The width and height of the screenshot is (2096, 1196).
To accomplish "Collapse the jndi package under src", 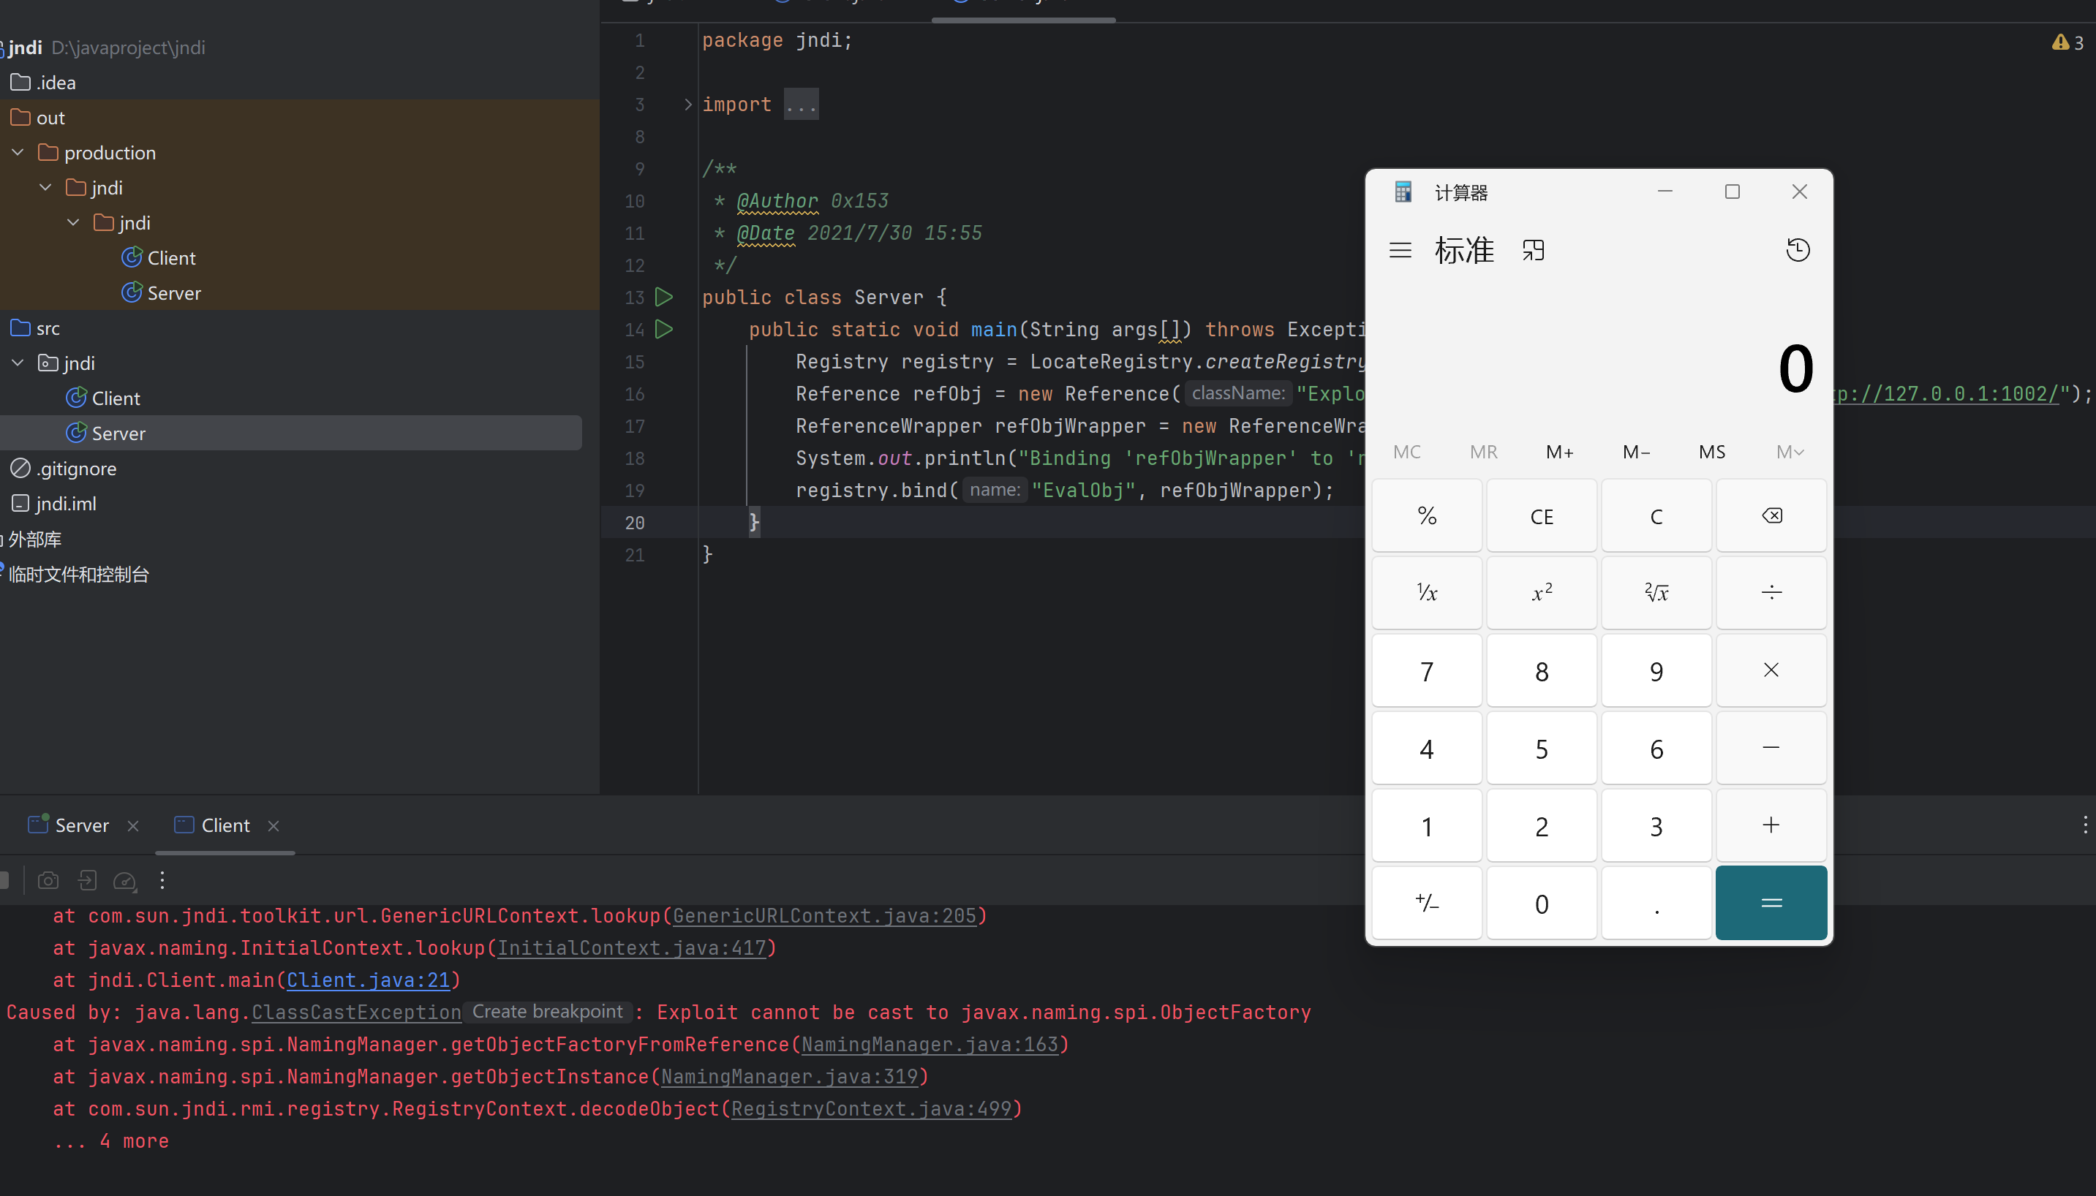I will tap(18, 363).
